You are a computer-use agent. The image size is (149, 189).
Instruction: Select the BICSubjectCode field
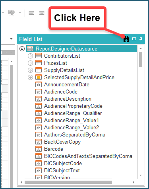pyautogui.click(x=63, y=163)
